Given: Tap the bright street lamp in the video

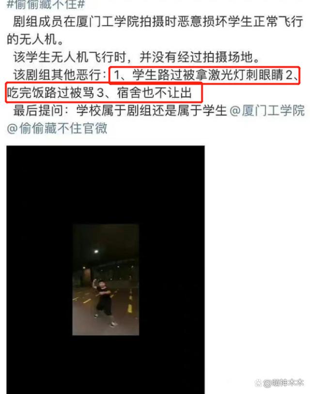Looking at the screenshot, I should [96, 252].
